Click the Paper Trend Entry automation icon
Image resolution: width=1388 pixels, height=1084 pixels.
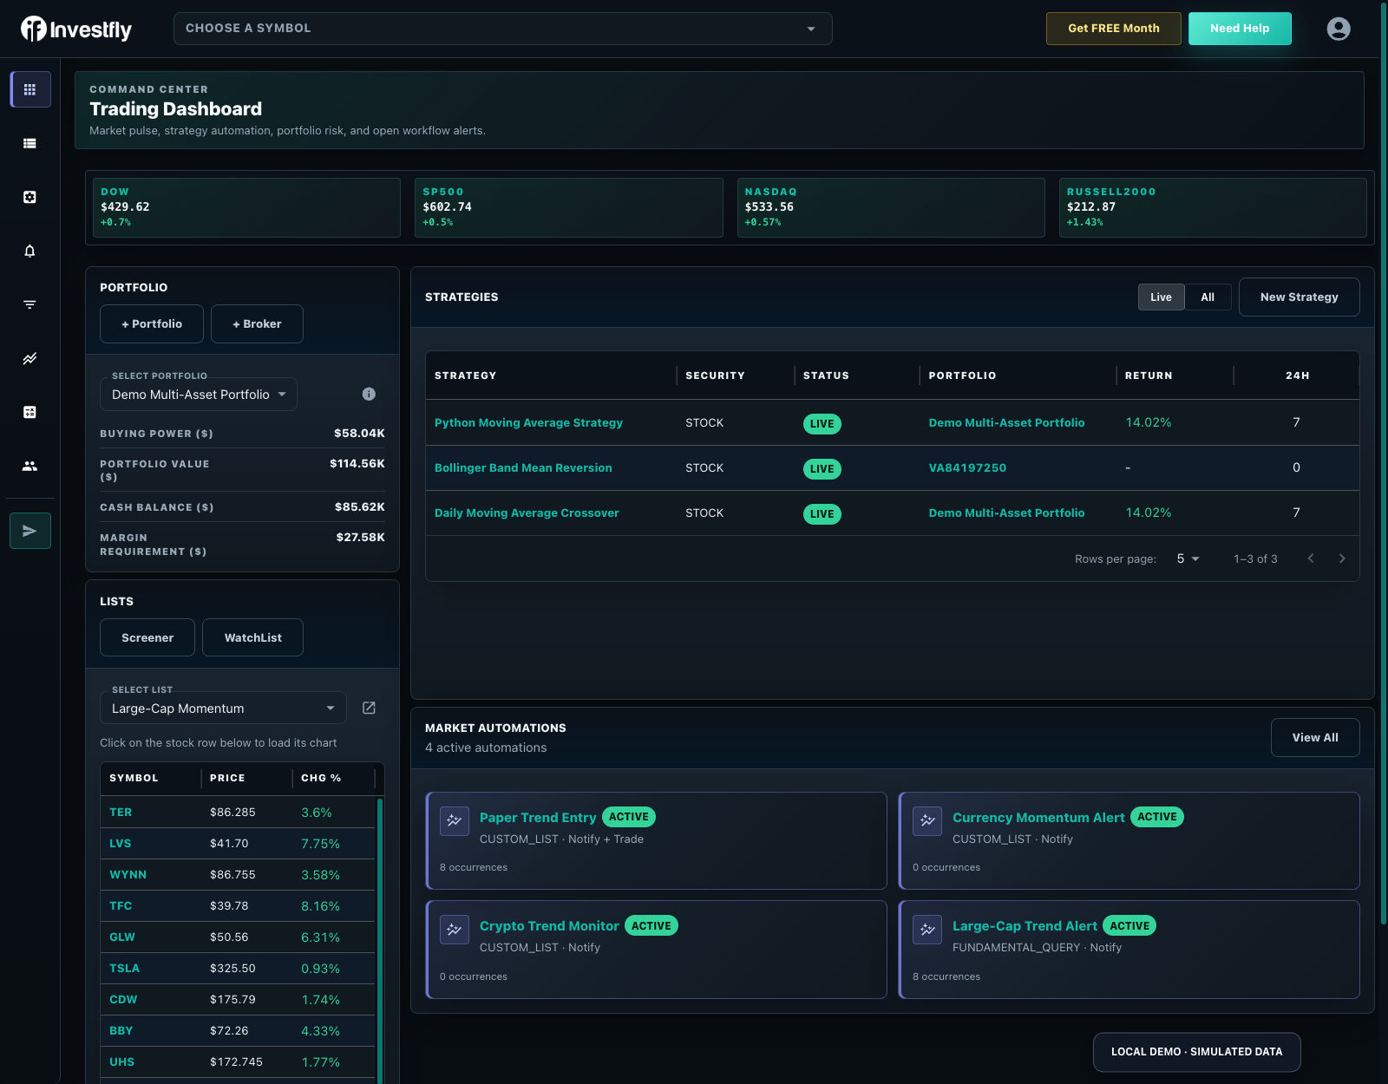click(455, 820)
